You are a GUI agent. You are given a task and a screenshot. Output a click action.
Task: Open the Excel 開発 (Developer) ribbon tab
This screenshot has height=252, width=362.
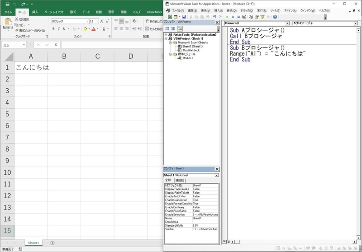pyautogui.click(x=124, y=12)
